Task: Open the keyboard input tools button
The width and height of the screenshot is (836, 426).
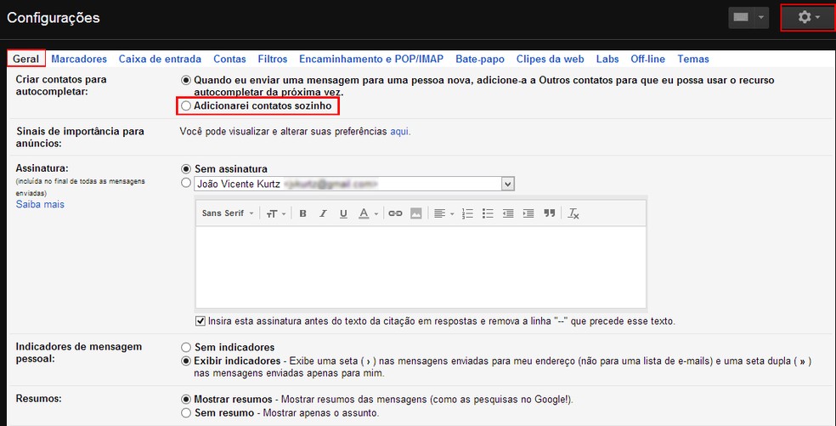Action: tap(741, 18)
